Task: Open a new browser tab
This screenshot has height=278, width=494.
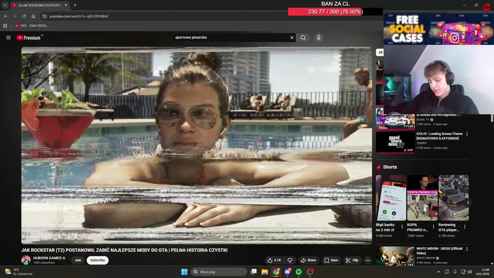Action: [x=75, y=5]
